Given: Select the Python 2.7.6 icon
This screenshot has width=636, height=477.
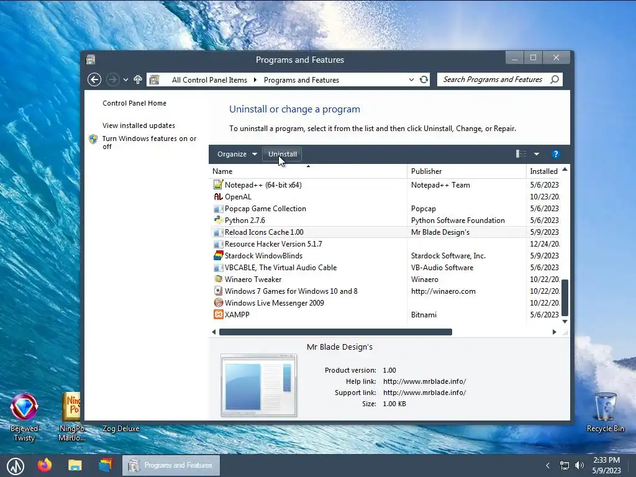Looking at the screenshot, I should [218, 220].
